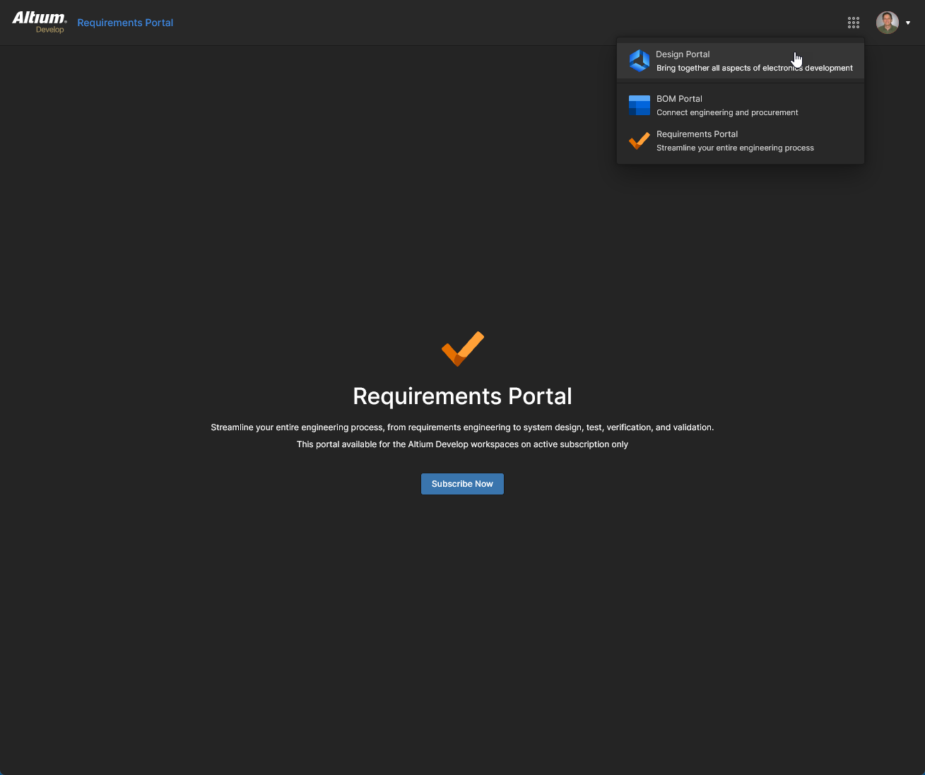Select Design Portal from the menu
Image resolution: width=925 pixels, height=775 pixels.
point(741,61)
